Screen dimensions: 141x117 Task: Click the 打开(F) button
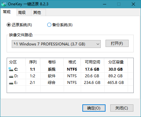click(x=117, y=43)
